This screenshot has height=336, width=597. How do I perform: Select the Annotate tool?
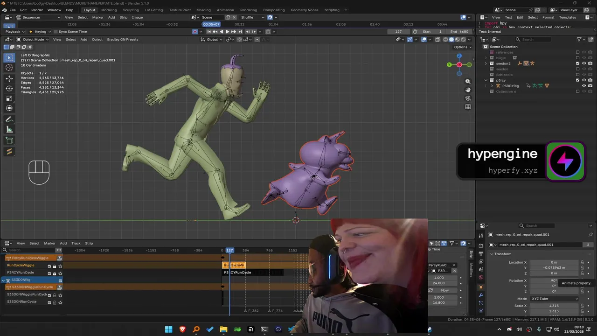point(9,119)
